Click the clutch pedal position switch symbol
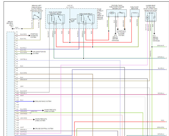Image resolution: width=169 pixels, height=136 pixels. 37,16
